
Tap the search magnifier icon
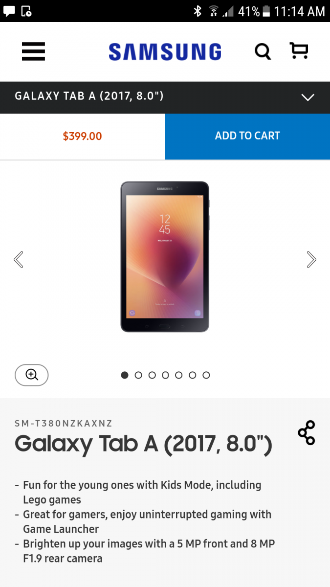pyautogui.click(x=263, y=51)
